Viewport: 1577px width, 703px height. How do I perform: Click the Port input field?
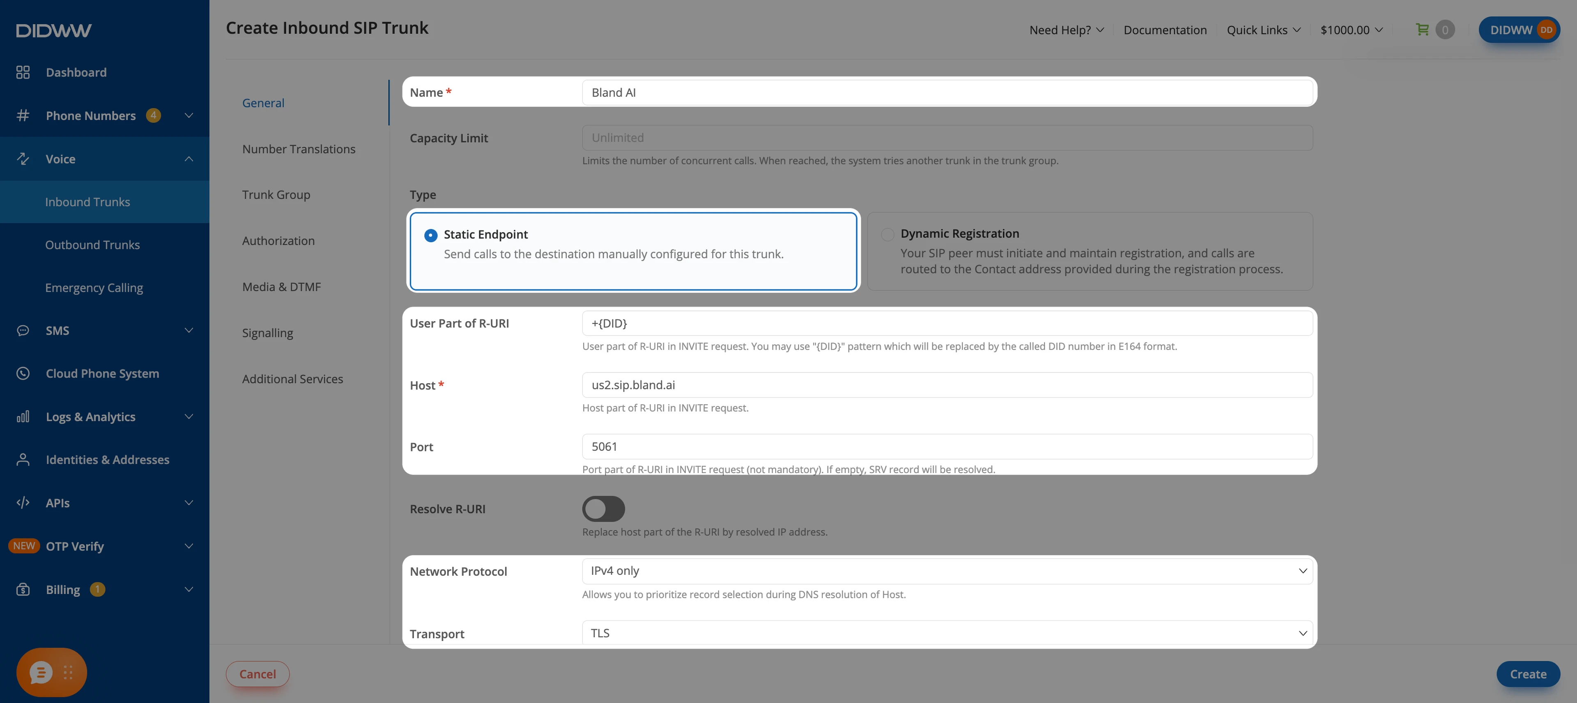[947, 446]
